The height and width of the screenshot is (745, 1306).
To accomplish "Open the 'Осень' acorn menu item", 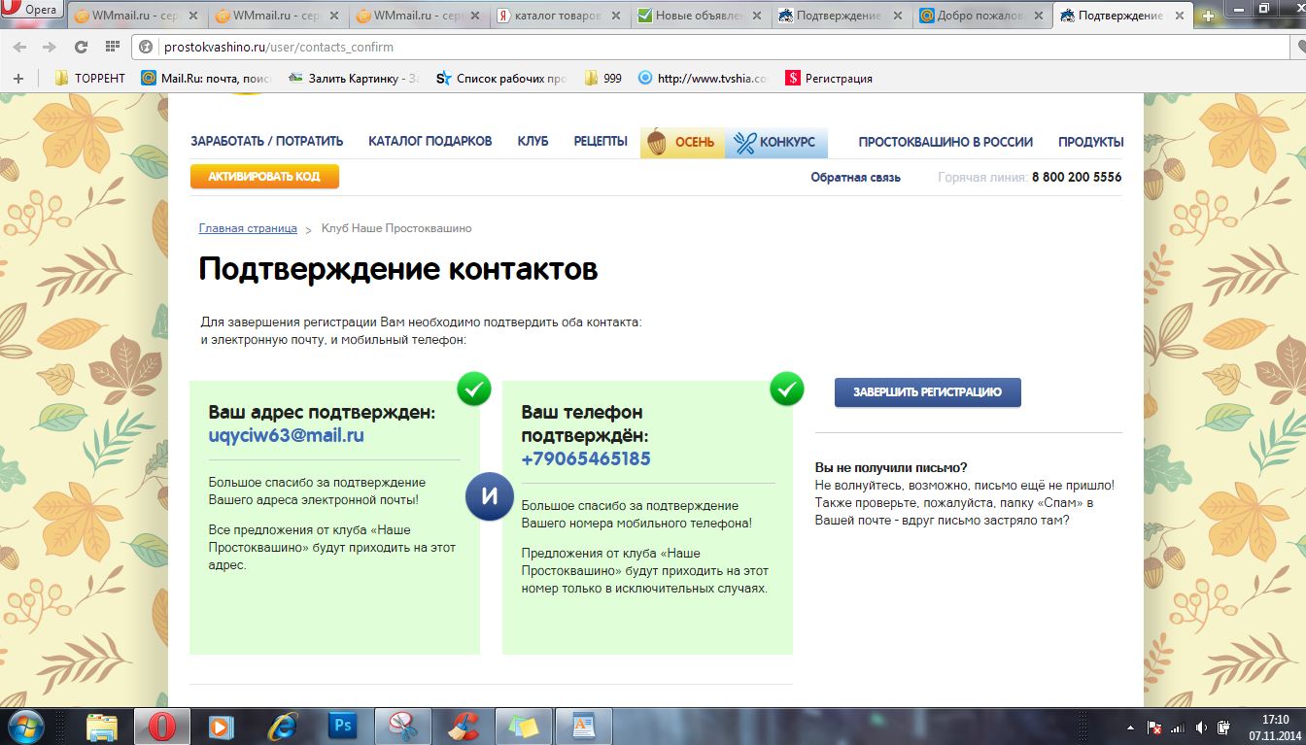I will click(x=682, y=142).
